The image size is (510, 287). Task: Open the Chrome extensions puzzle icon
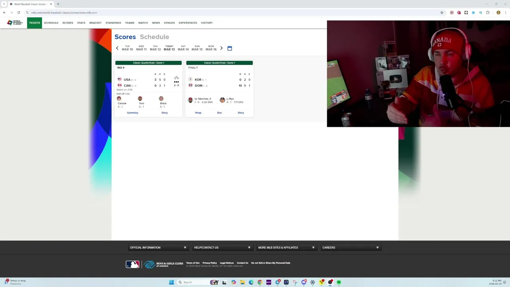pos(488,12)
